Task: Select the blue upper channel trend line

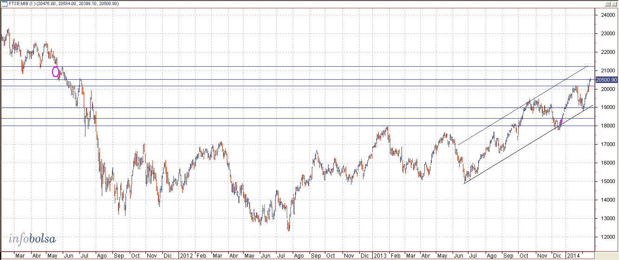Action: [x=523, y=105]
